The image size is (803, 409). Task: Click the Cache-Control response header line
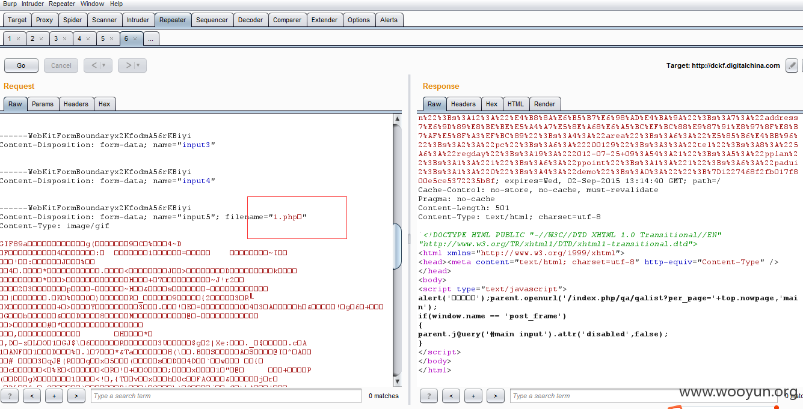538,190
